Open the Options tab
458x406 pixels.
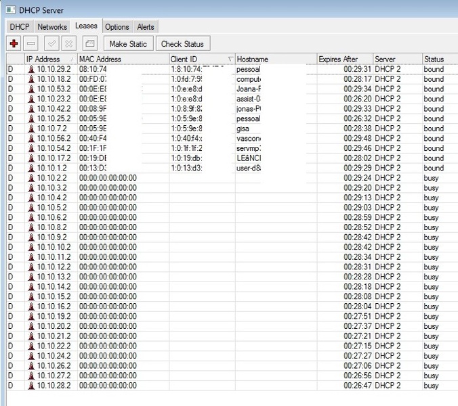pyautogui.click(x=117, y=27)
